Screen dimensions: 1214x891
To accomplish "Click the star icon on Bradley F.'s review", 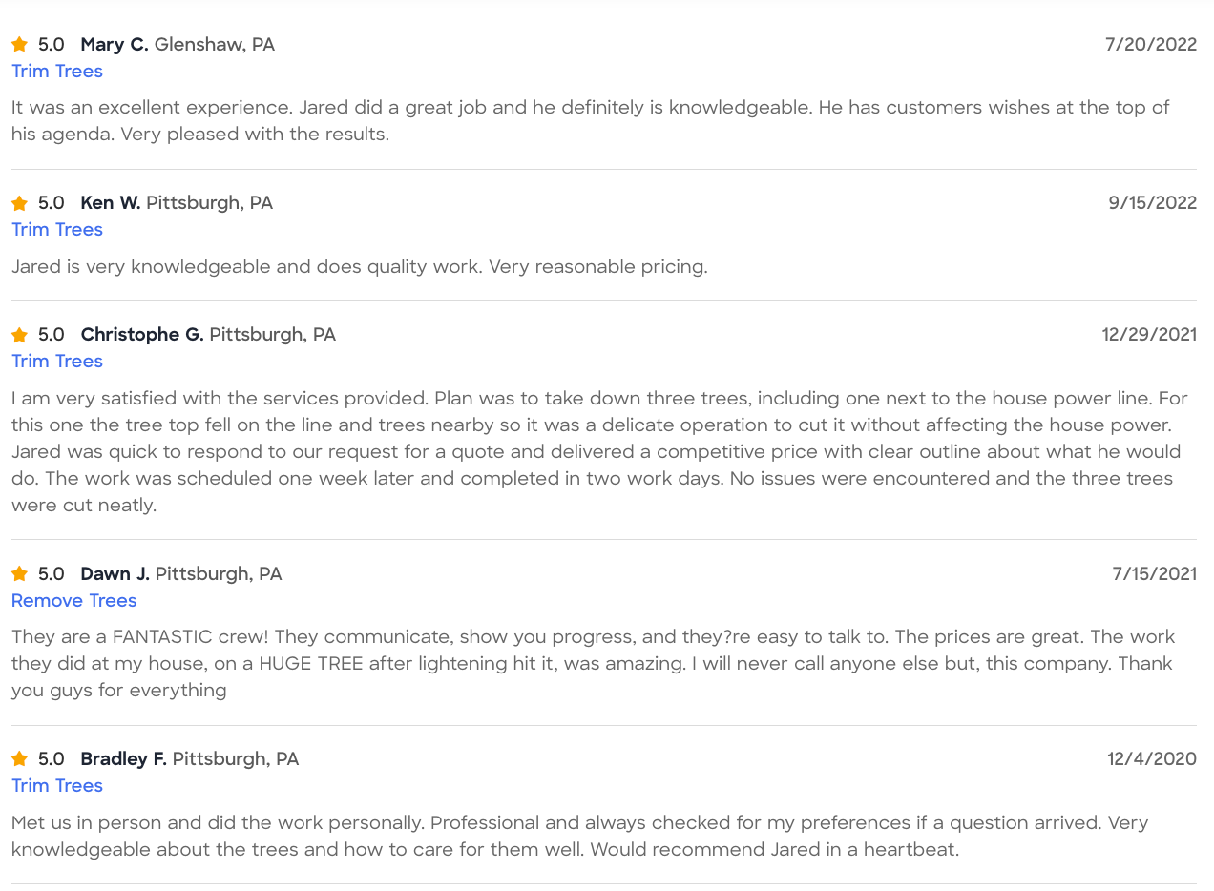I will point(19,759).
